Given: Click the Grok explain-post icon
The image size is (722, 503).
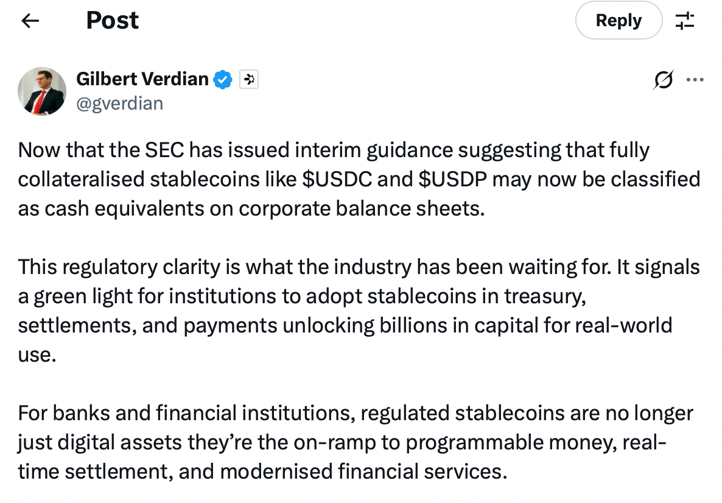Looking at the screenshot, I should click(664, 80).
